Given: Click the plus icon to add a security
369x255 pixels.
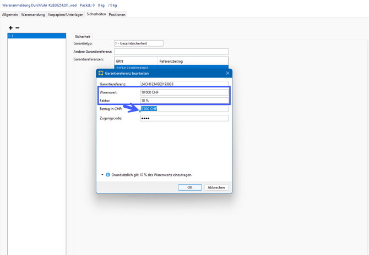Looking at the screenshot, I should [10, 27].
